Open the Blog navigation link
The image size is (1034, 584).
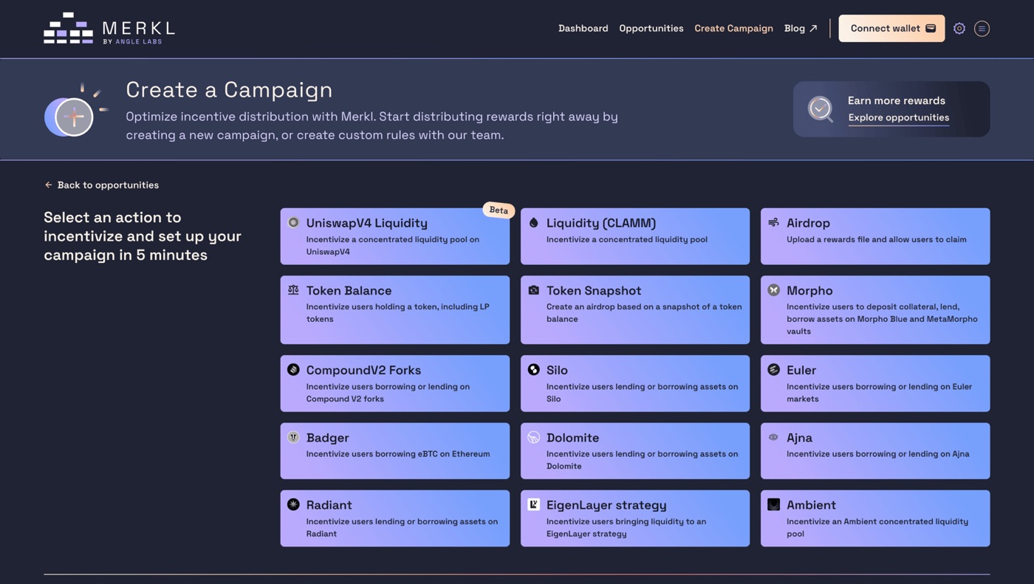click(801, 28)
